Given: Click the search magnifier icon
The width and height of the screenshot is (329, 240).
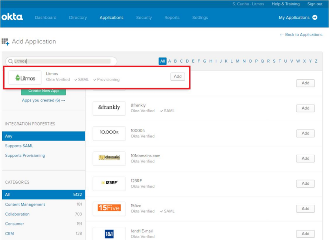Looking at the screenshot, I should point(10,61).
